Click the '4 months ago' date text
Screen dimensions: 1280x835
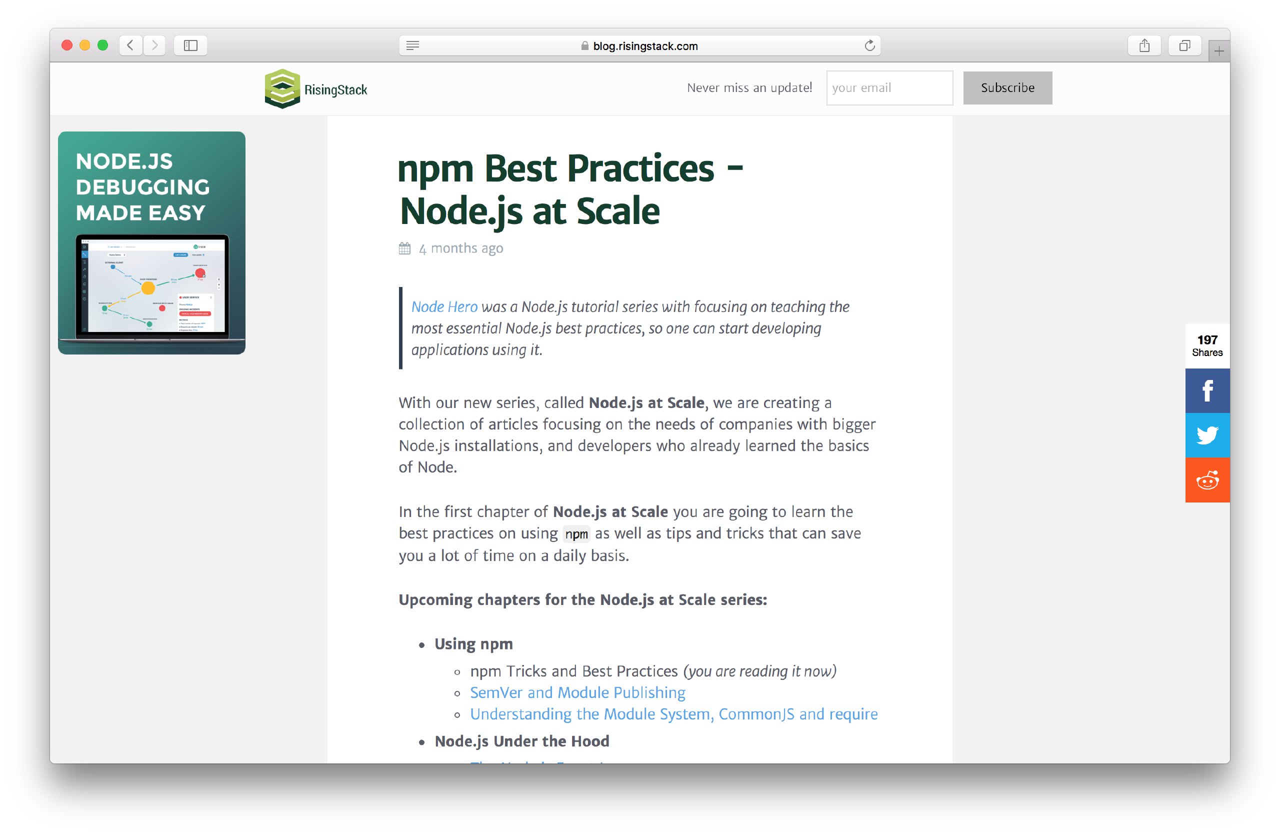pyautogui.click(x=461, y=248)
